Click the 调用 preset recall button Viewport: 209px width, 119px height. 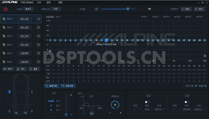tap(186, 9)
